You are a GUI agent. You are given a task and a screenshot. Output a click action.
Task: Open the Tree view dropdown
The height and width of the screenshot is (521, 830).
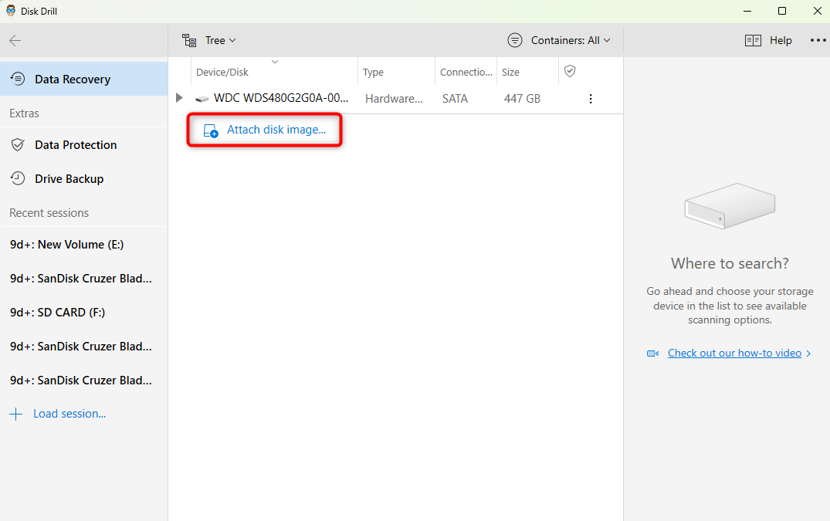point(220,40)
